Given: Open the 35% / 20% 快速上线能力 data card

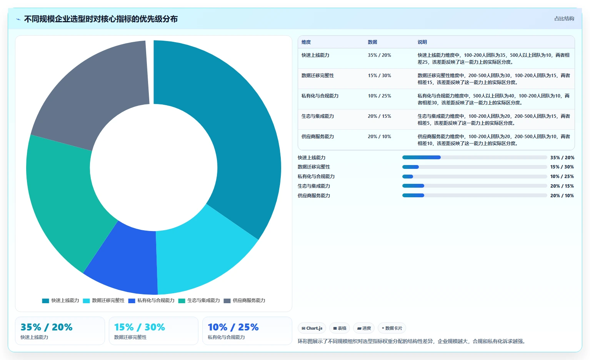Looking at the screenshot, I should (x=60, y=331).
